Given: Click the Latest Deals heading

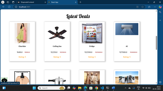Looking at the screenshot, I should tap(78, 16).
